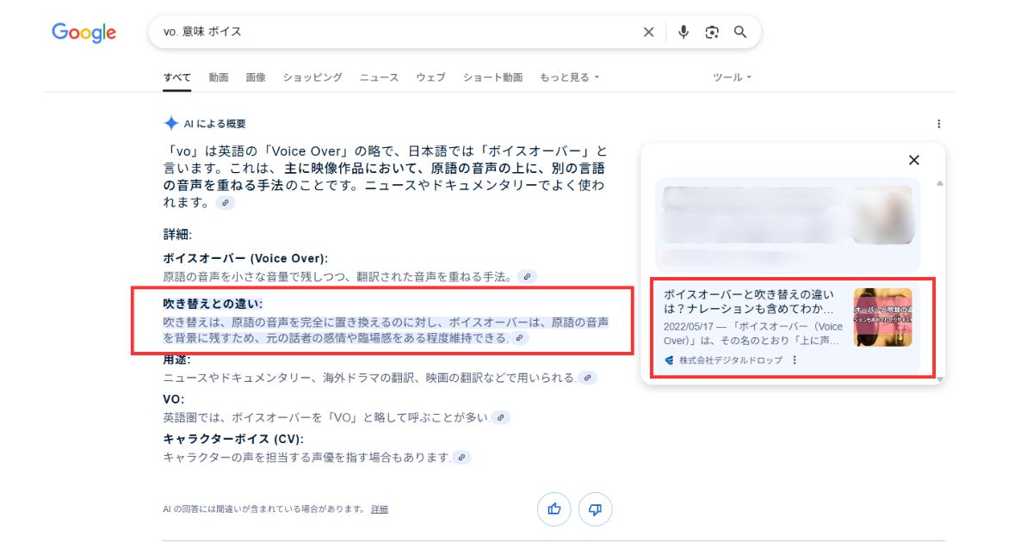Open options for 株式会社デジタルドロップ result

click(795, 360)
